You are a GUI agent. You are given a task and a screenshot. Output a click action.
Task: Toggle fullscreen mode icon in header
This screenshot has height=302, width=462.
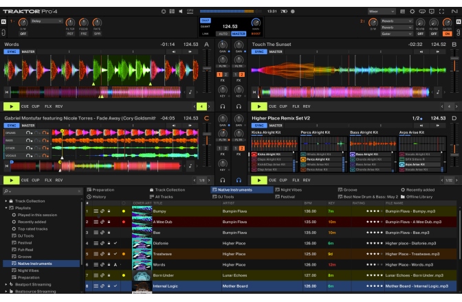click(441, 12)
